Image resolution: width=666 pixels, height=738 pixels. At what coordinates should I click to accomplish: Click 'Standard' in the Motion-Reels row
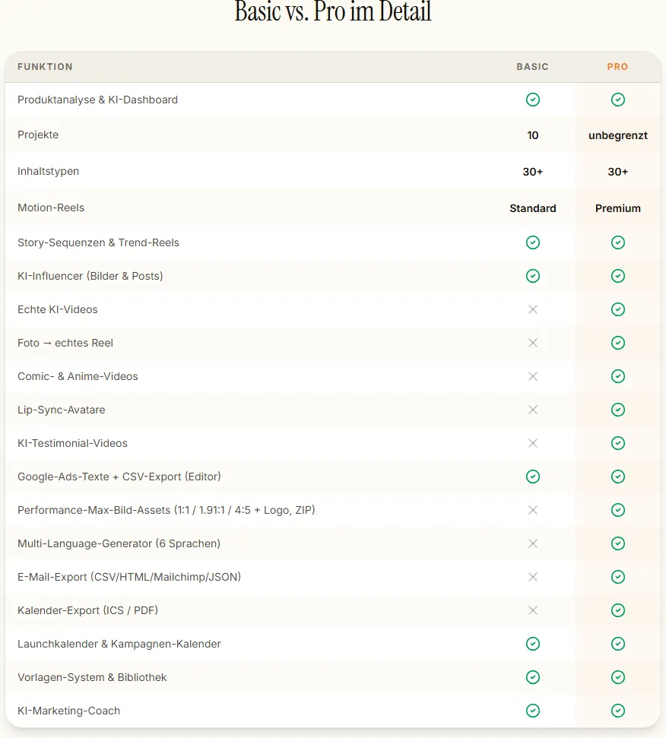pos(533,208)
